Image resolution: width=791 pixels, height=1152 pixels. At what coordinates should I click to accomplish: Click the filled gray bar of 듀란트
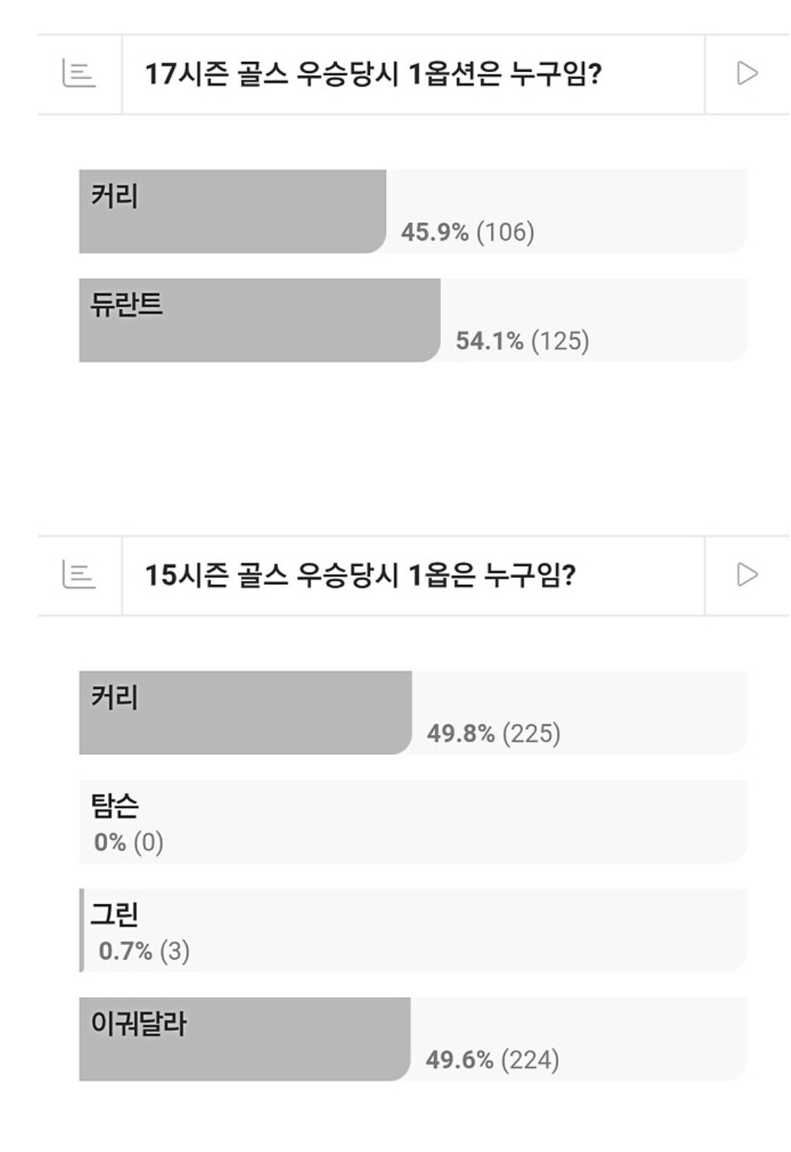(x=260, y=320)
